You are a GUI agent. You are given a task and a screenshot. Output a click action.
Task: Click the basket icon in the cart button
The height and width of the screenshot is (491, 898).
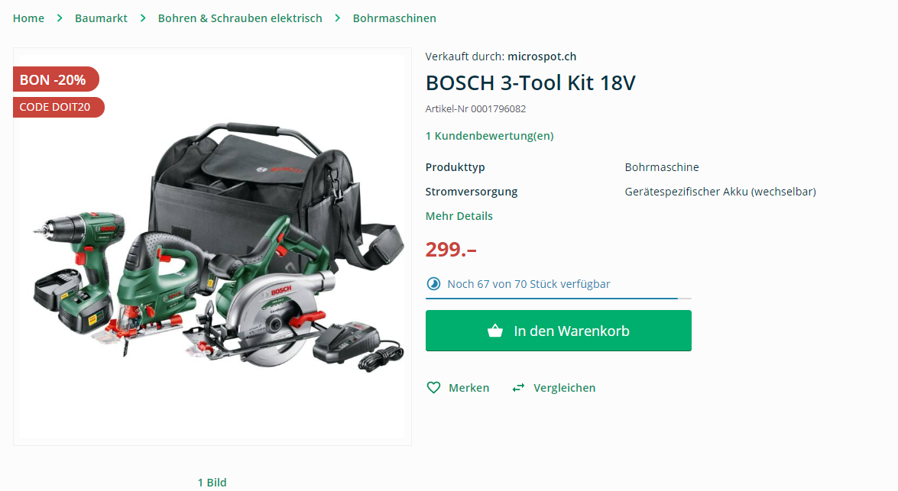coord(495,331)
